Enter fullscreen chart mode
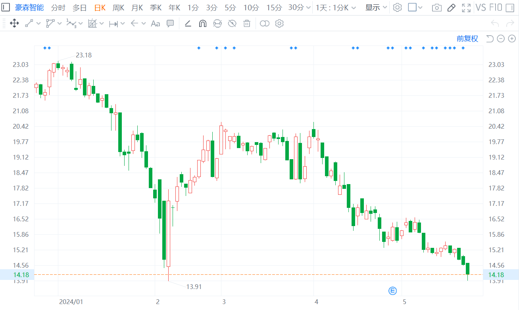Viewport: 519px width, 310px height. 467,8
